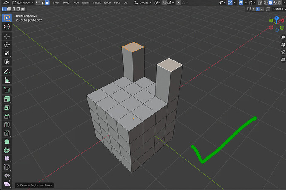Open the View menu
This screenshot has height=190, width=286.
(56, 2)
